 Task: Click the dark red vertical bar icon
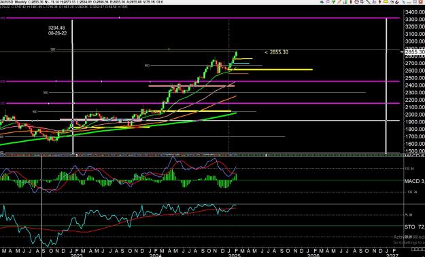tap(351, 2)
